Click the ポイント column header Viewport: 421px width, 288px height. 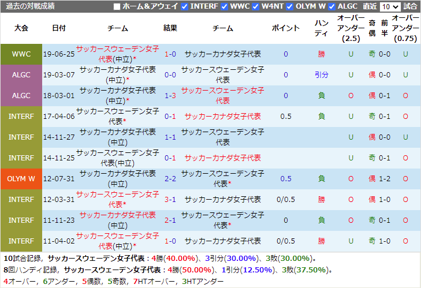click(286, 28)
